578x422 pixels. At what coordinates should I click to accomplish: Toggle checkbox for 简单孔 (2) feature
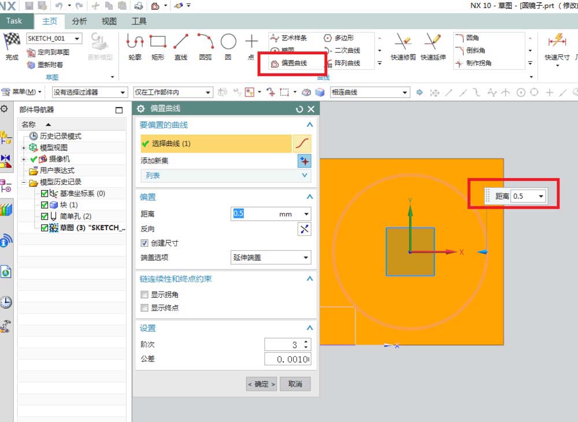point(45,216)
